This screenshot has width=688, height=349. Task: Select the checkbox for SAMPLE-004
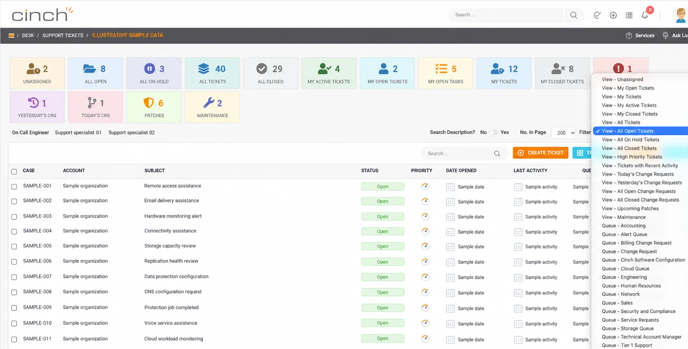(x=14, y=231)
